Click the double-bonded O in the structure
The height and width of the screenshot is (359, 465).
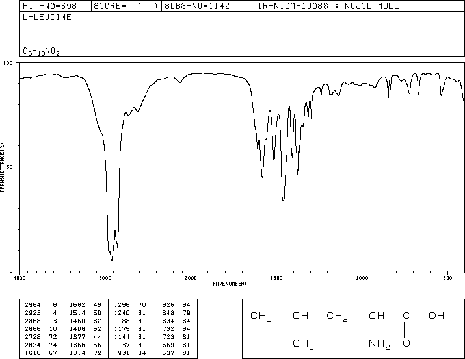point(406,343)
